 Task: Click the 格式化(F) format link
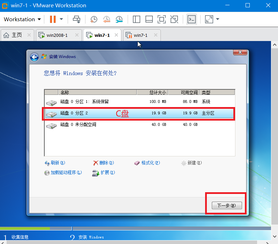click(147, 163)
